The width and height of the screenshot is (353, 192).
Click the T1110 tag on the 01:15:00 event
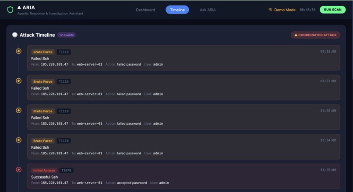(64, 52)
